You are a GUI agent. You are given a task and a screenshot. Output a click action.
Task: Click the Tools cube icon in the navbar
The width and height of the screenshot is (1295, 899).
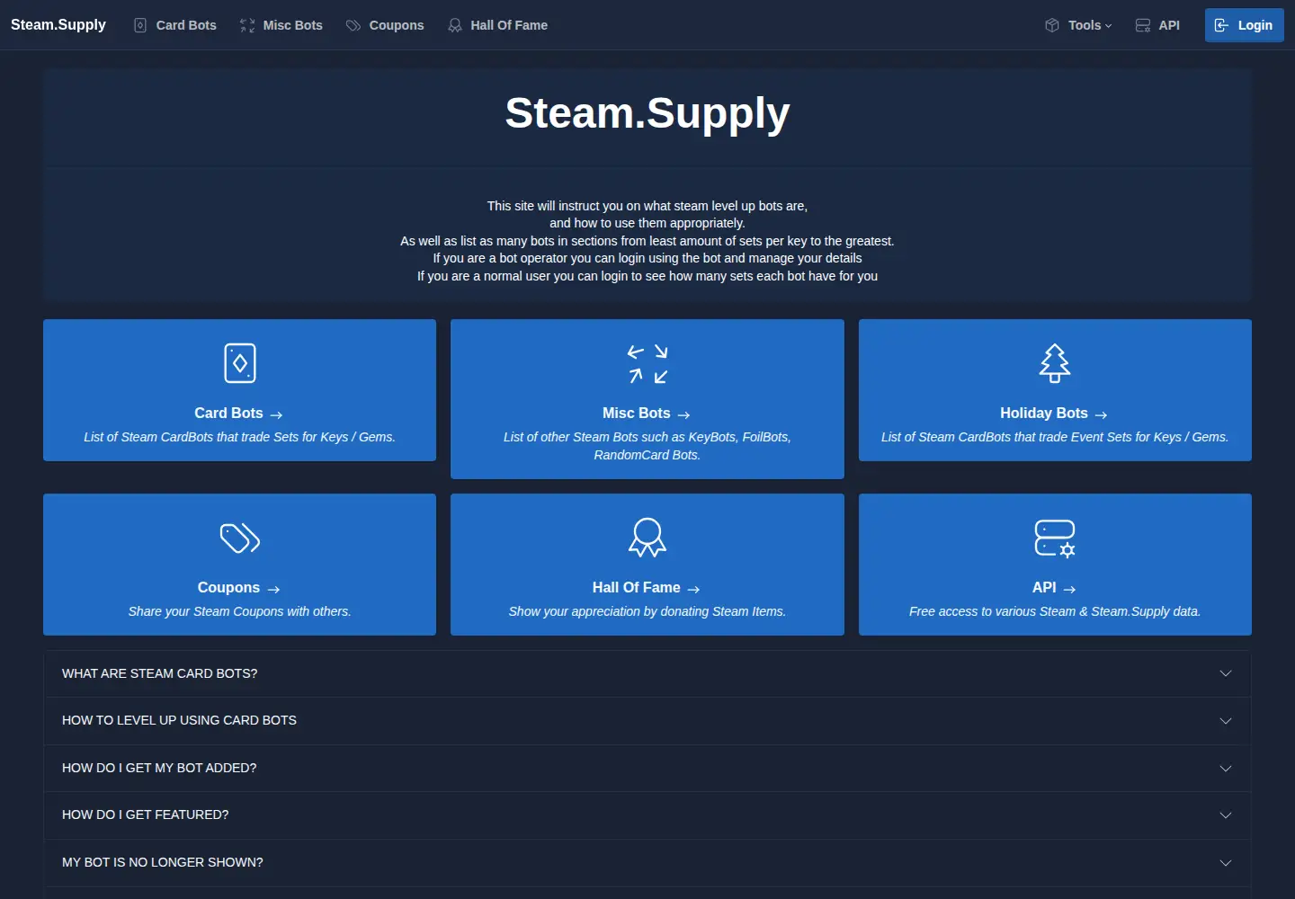[x=1052, y=25]
